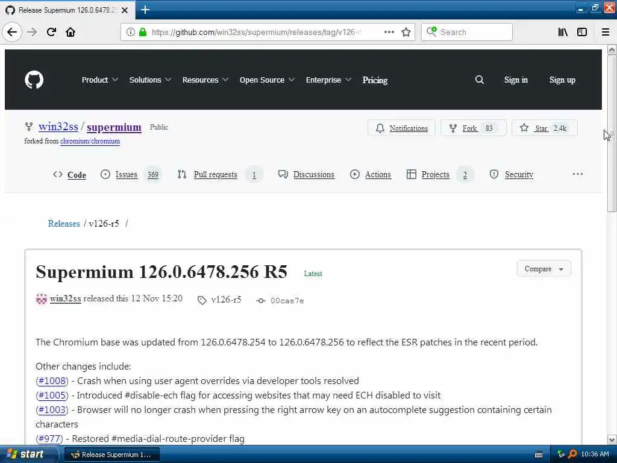Open repository tabs overflow three-dot menu
The width and height of the screenshot is (617, 463).
click(577, 174)
